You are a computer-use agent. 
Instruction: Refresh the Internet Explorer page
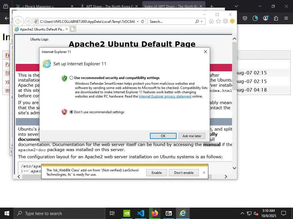142,21
